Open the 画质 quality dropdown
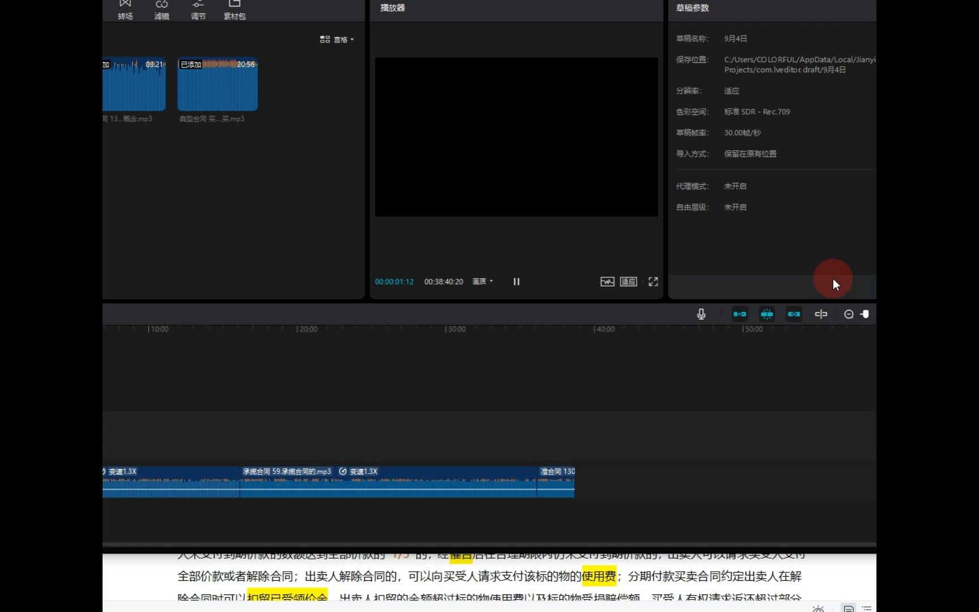The width and height of the screenshot is (979, 612). click(483, 282)
